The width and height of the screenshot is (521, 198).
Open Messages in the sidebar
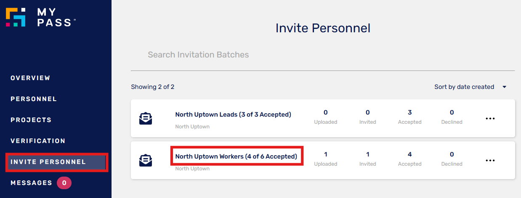(x=31, y=183)
